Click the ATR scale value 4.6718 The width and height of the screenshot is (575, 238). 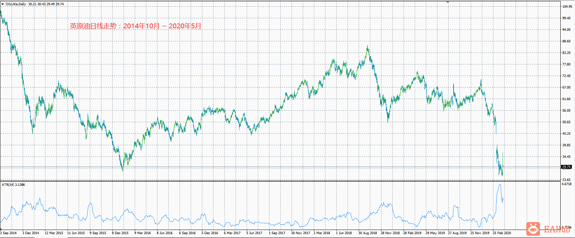point(567,184)
